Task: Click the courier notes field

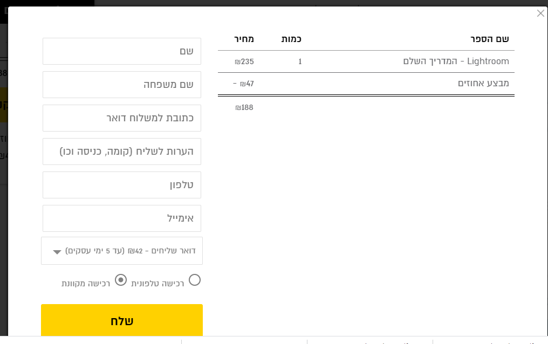Action: [121, 152]
